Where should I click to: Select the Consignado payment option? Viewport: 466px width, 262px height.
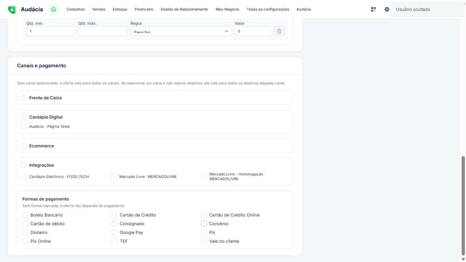(115, 224)
